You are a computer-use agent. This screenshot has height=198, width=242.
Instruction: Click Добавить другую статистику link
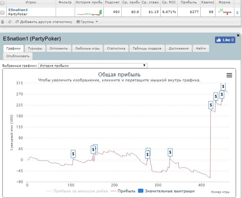44,22
